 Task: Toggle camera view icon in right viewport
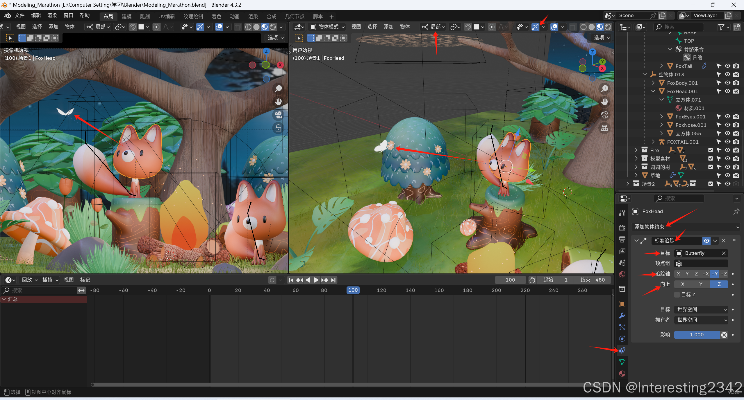point(605,115)
